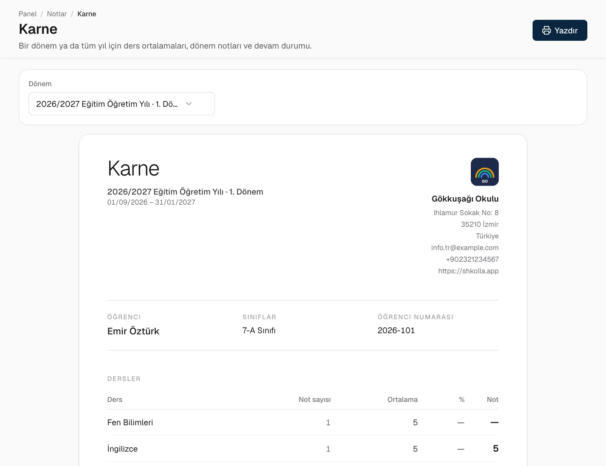Click the Not sayısı column header

coord(314,400)
